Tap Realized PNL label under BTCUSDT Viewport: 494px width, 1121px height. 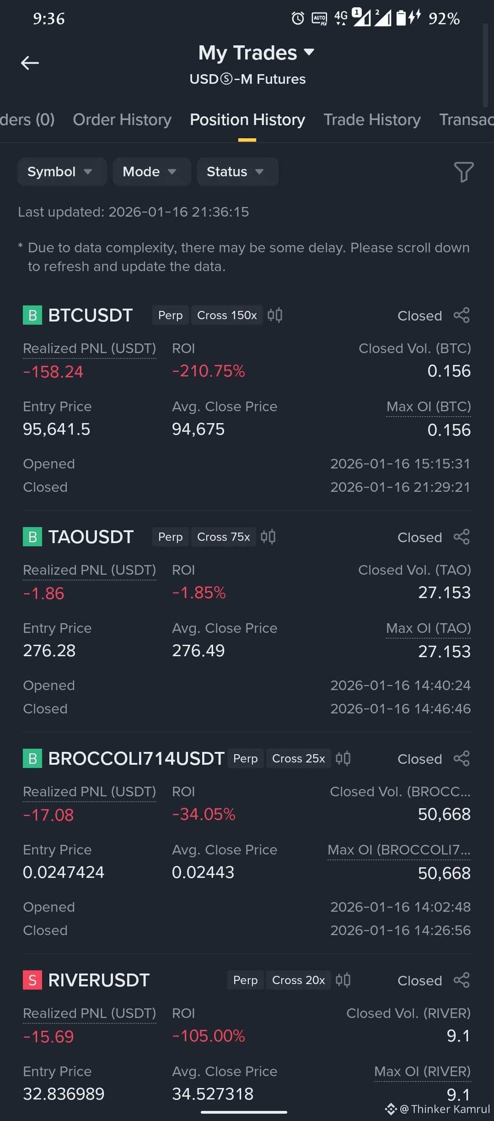[90, 348]
